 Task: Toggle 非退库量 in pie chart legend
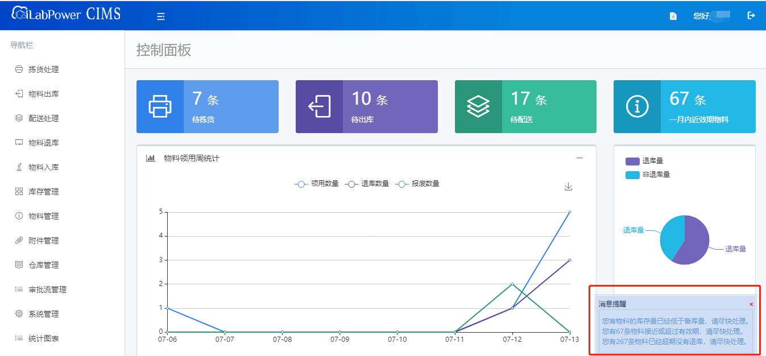click(648, 175)
